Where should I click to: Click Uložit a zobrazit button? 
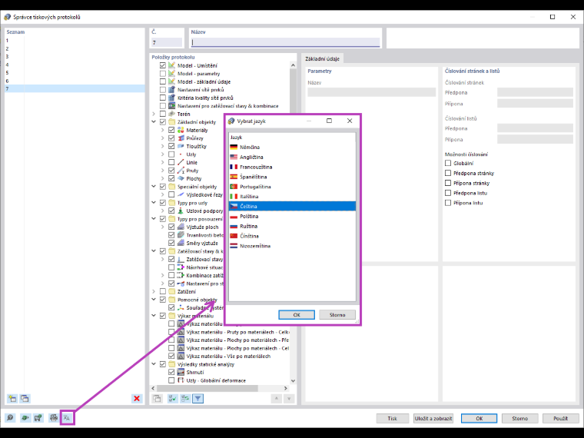[x=433, y=418]
